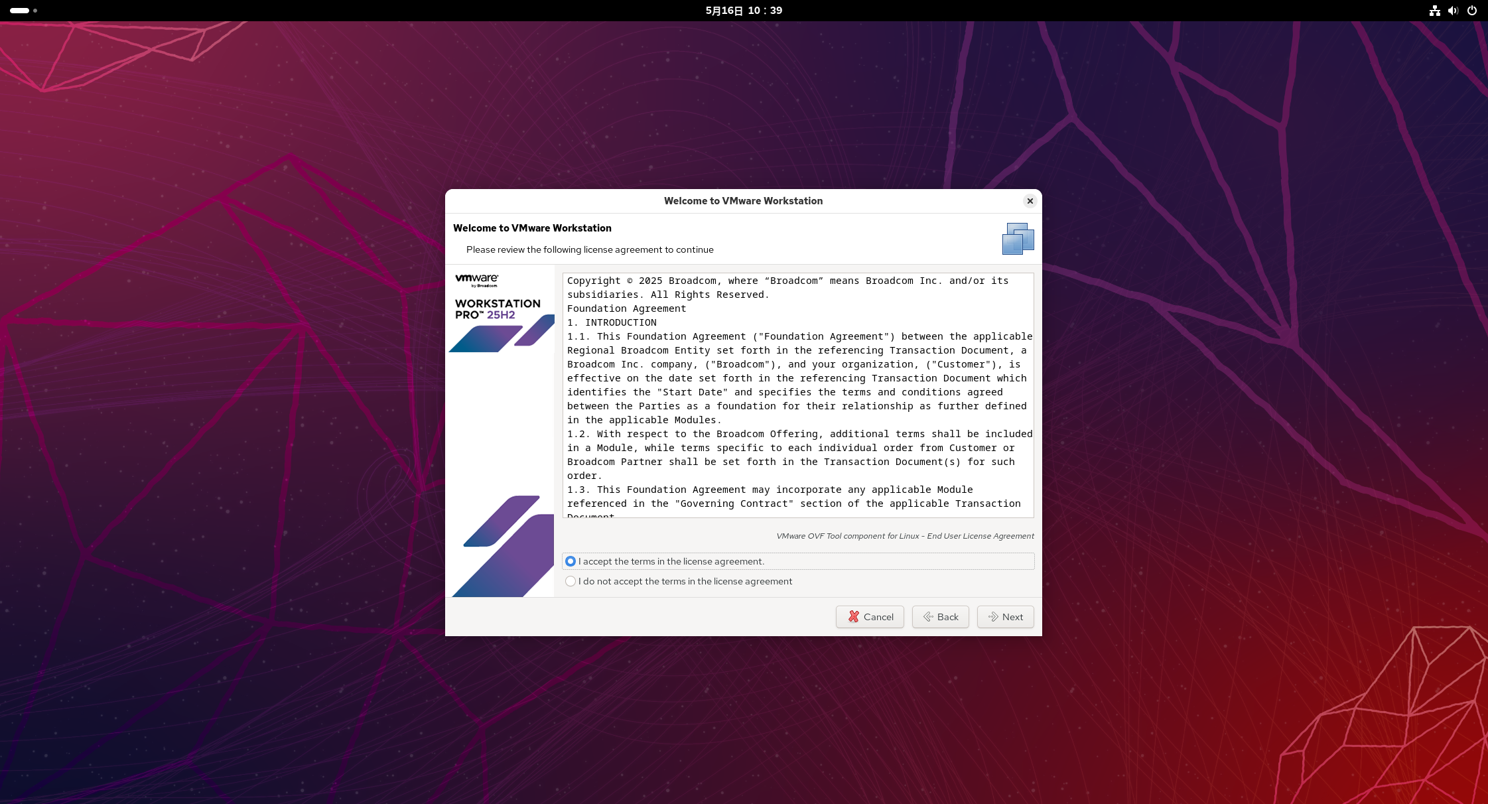The height and width of the screenshot is (804, 1488).
Task: Click the 'Foundation Agreement' heading line
Action: pyautogui.click(x=626, y=308)
